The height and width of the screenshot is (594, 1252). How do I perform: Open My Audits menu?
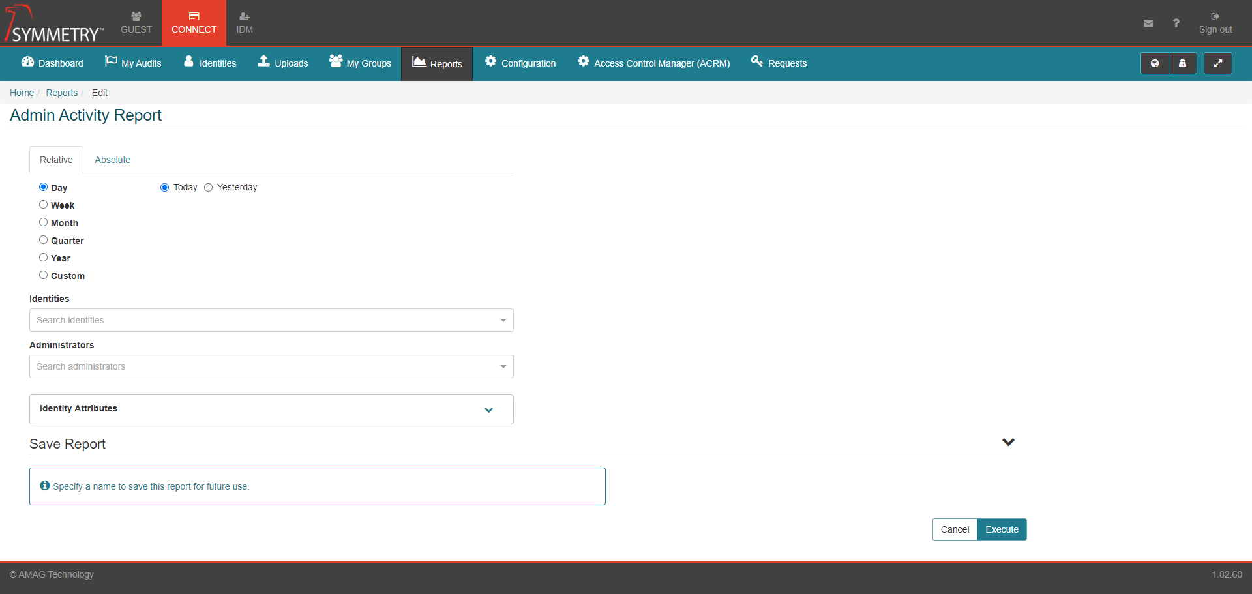pyautogui.click(x=133, y=63)
